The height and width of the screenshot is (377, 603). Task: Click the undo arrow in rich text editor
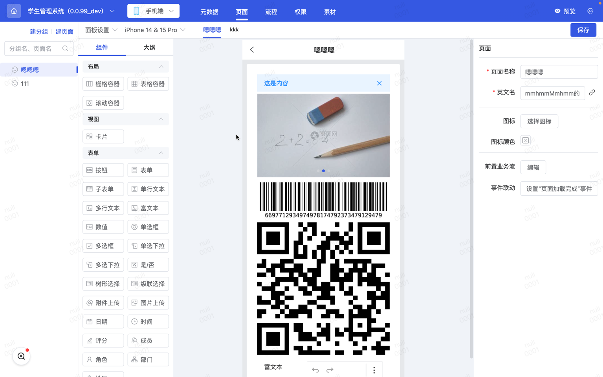(x=315, y=370)
